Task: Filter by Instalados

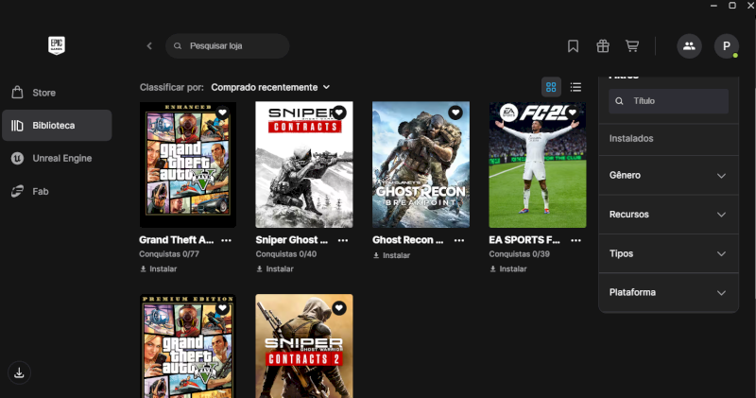Action: [632, 138]
